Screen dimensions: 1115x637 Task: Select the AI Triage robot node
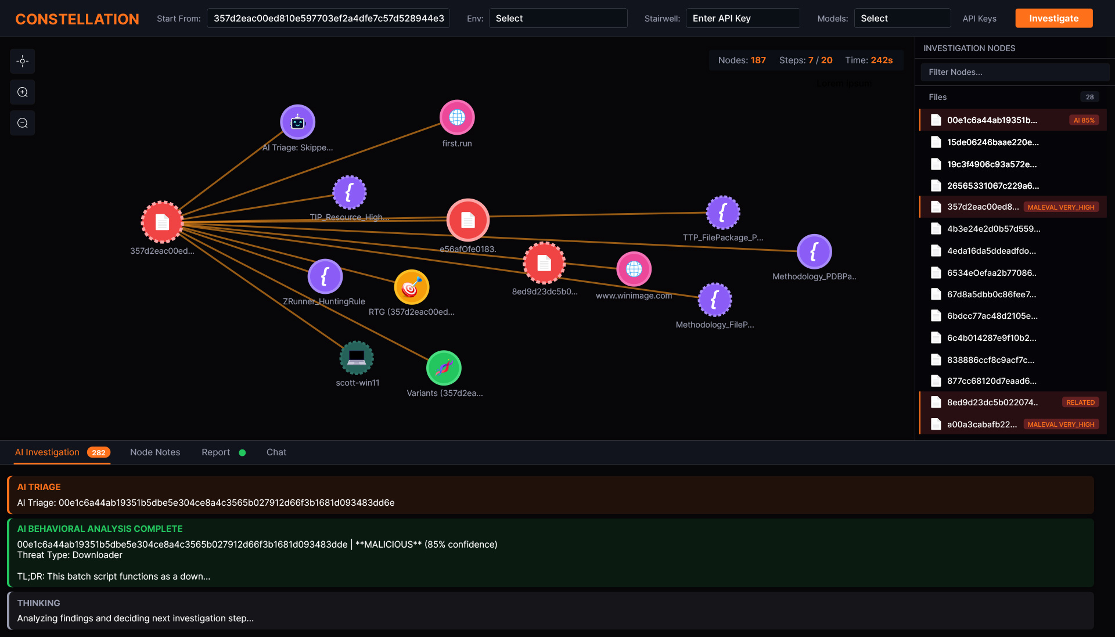[x=297, y=122]
